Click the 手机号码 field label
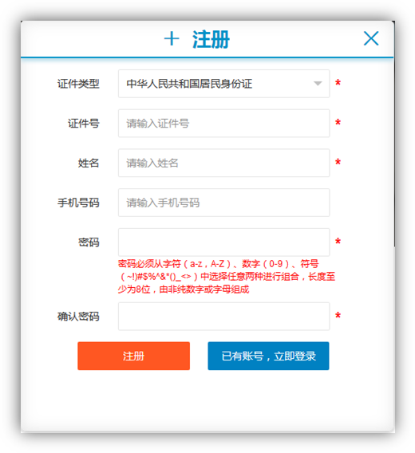Screen dimensions: 415x453 pyautogui.click(x=78, y=203)
